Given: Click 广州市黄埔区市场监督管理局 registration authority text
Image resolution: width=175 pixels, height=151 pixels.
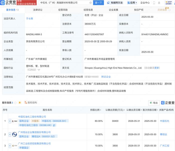Looking at the screenshot, I should 100,59.
